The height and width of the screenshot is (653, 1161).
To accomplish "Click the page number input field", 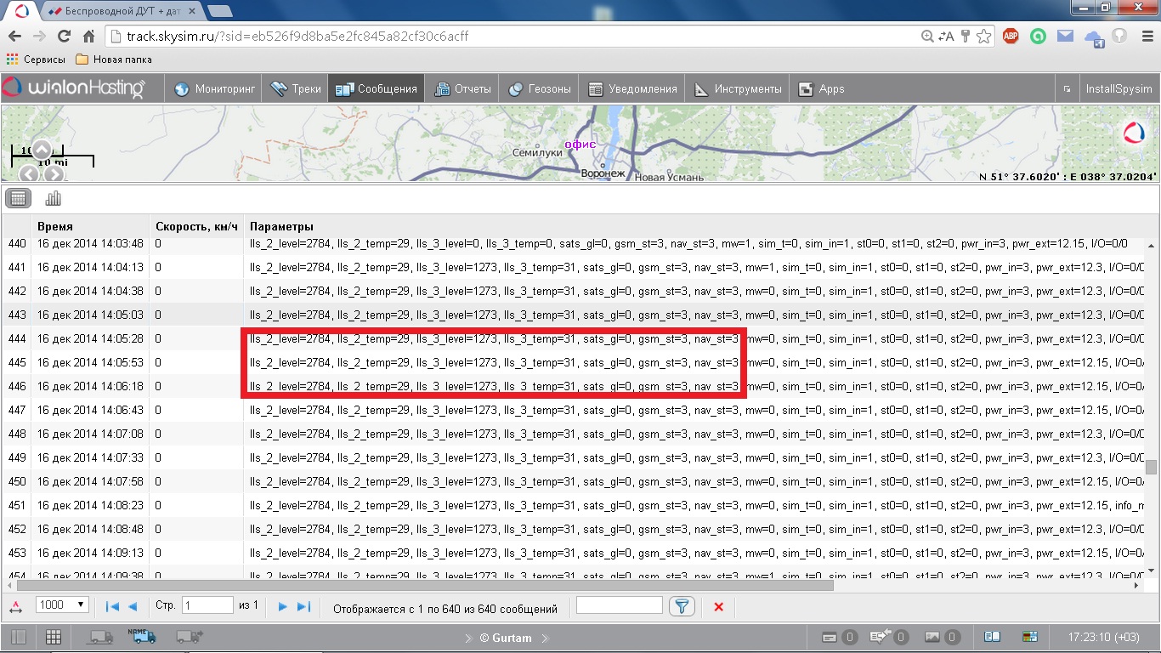I will point(207,605).
